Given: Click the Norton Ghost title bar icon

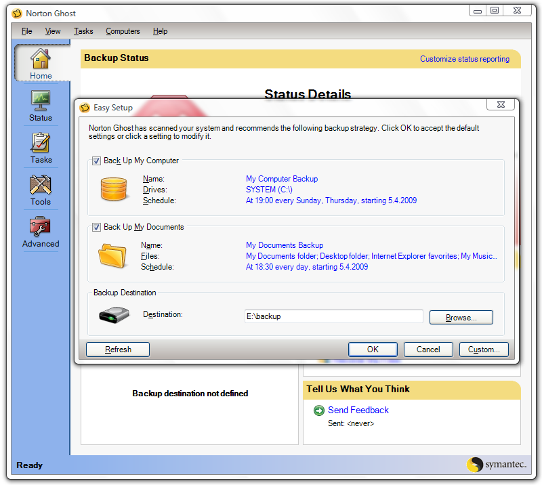Looking at the screenshot, I should pos(16,14).
